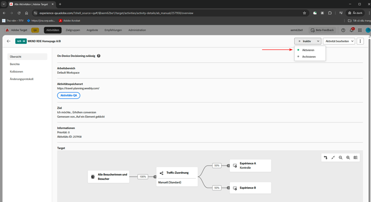Select the Alle Besucherinnen und Besucher node
The width and height of the screenshot is (371, 202).
pos(109,177)
